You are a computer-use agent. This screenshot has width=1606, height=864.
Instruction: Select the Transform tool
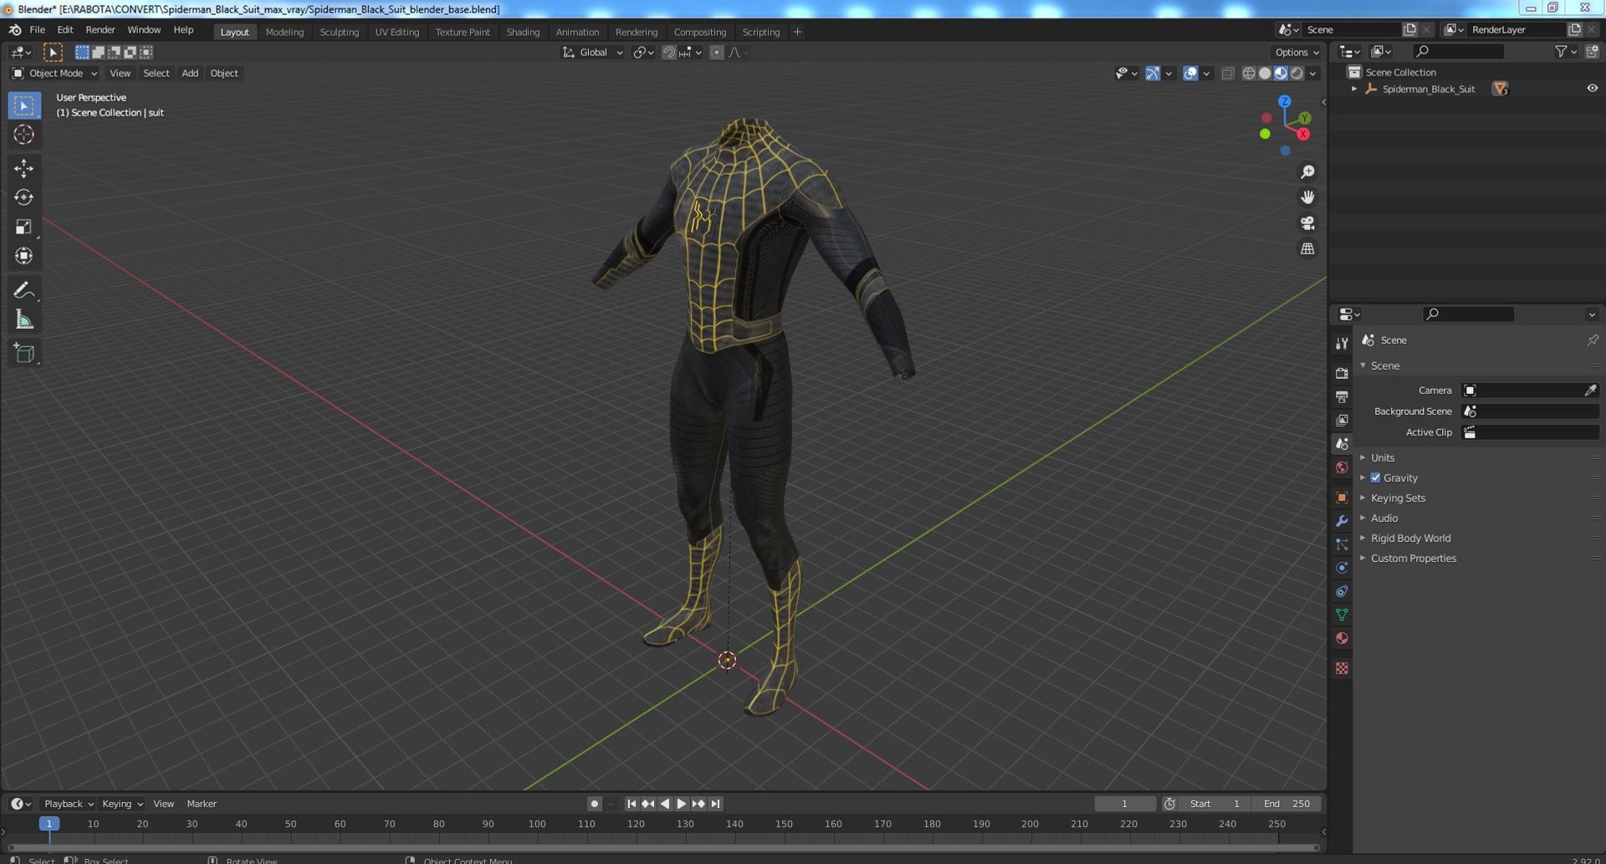pos(23,256)
